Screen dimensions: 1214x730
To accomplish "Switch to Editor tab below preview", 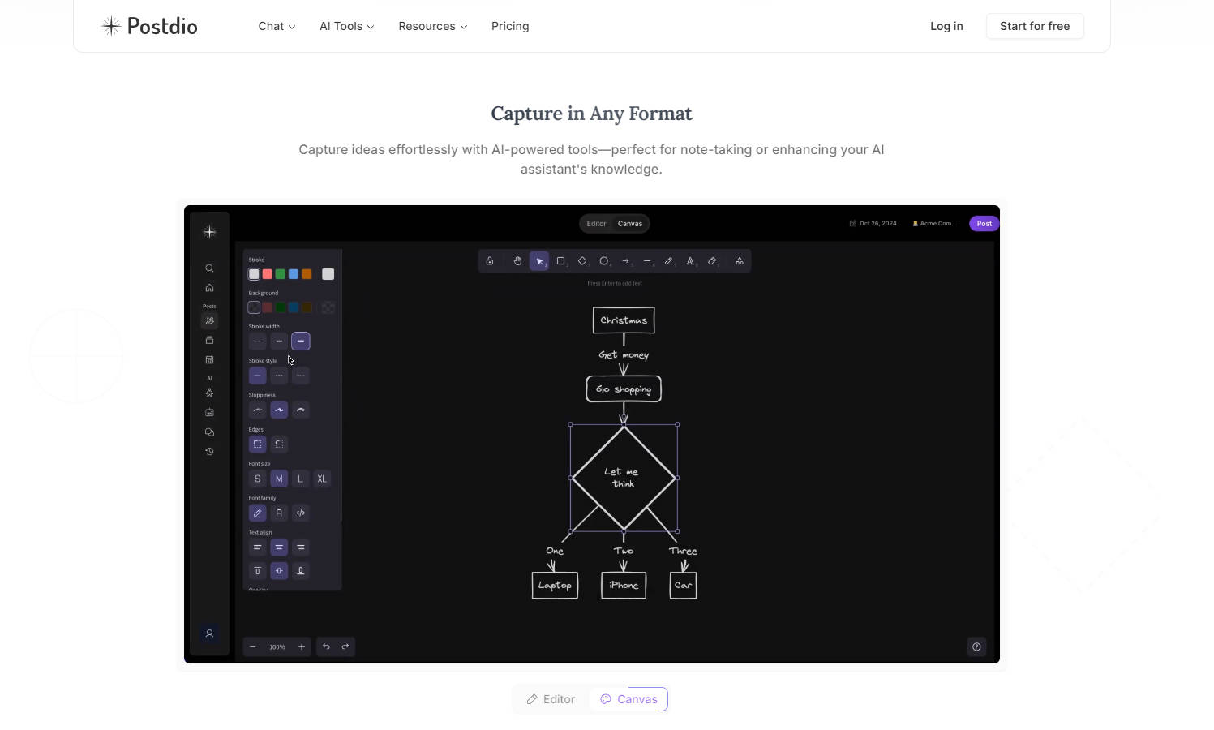I will tap(551, 699).
